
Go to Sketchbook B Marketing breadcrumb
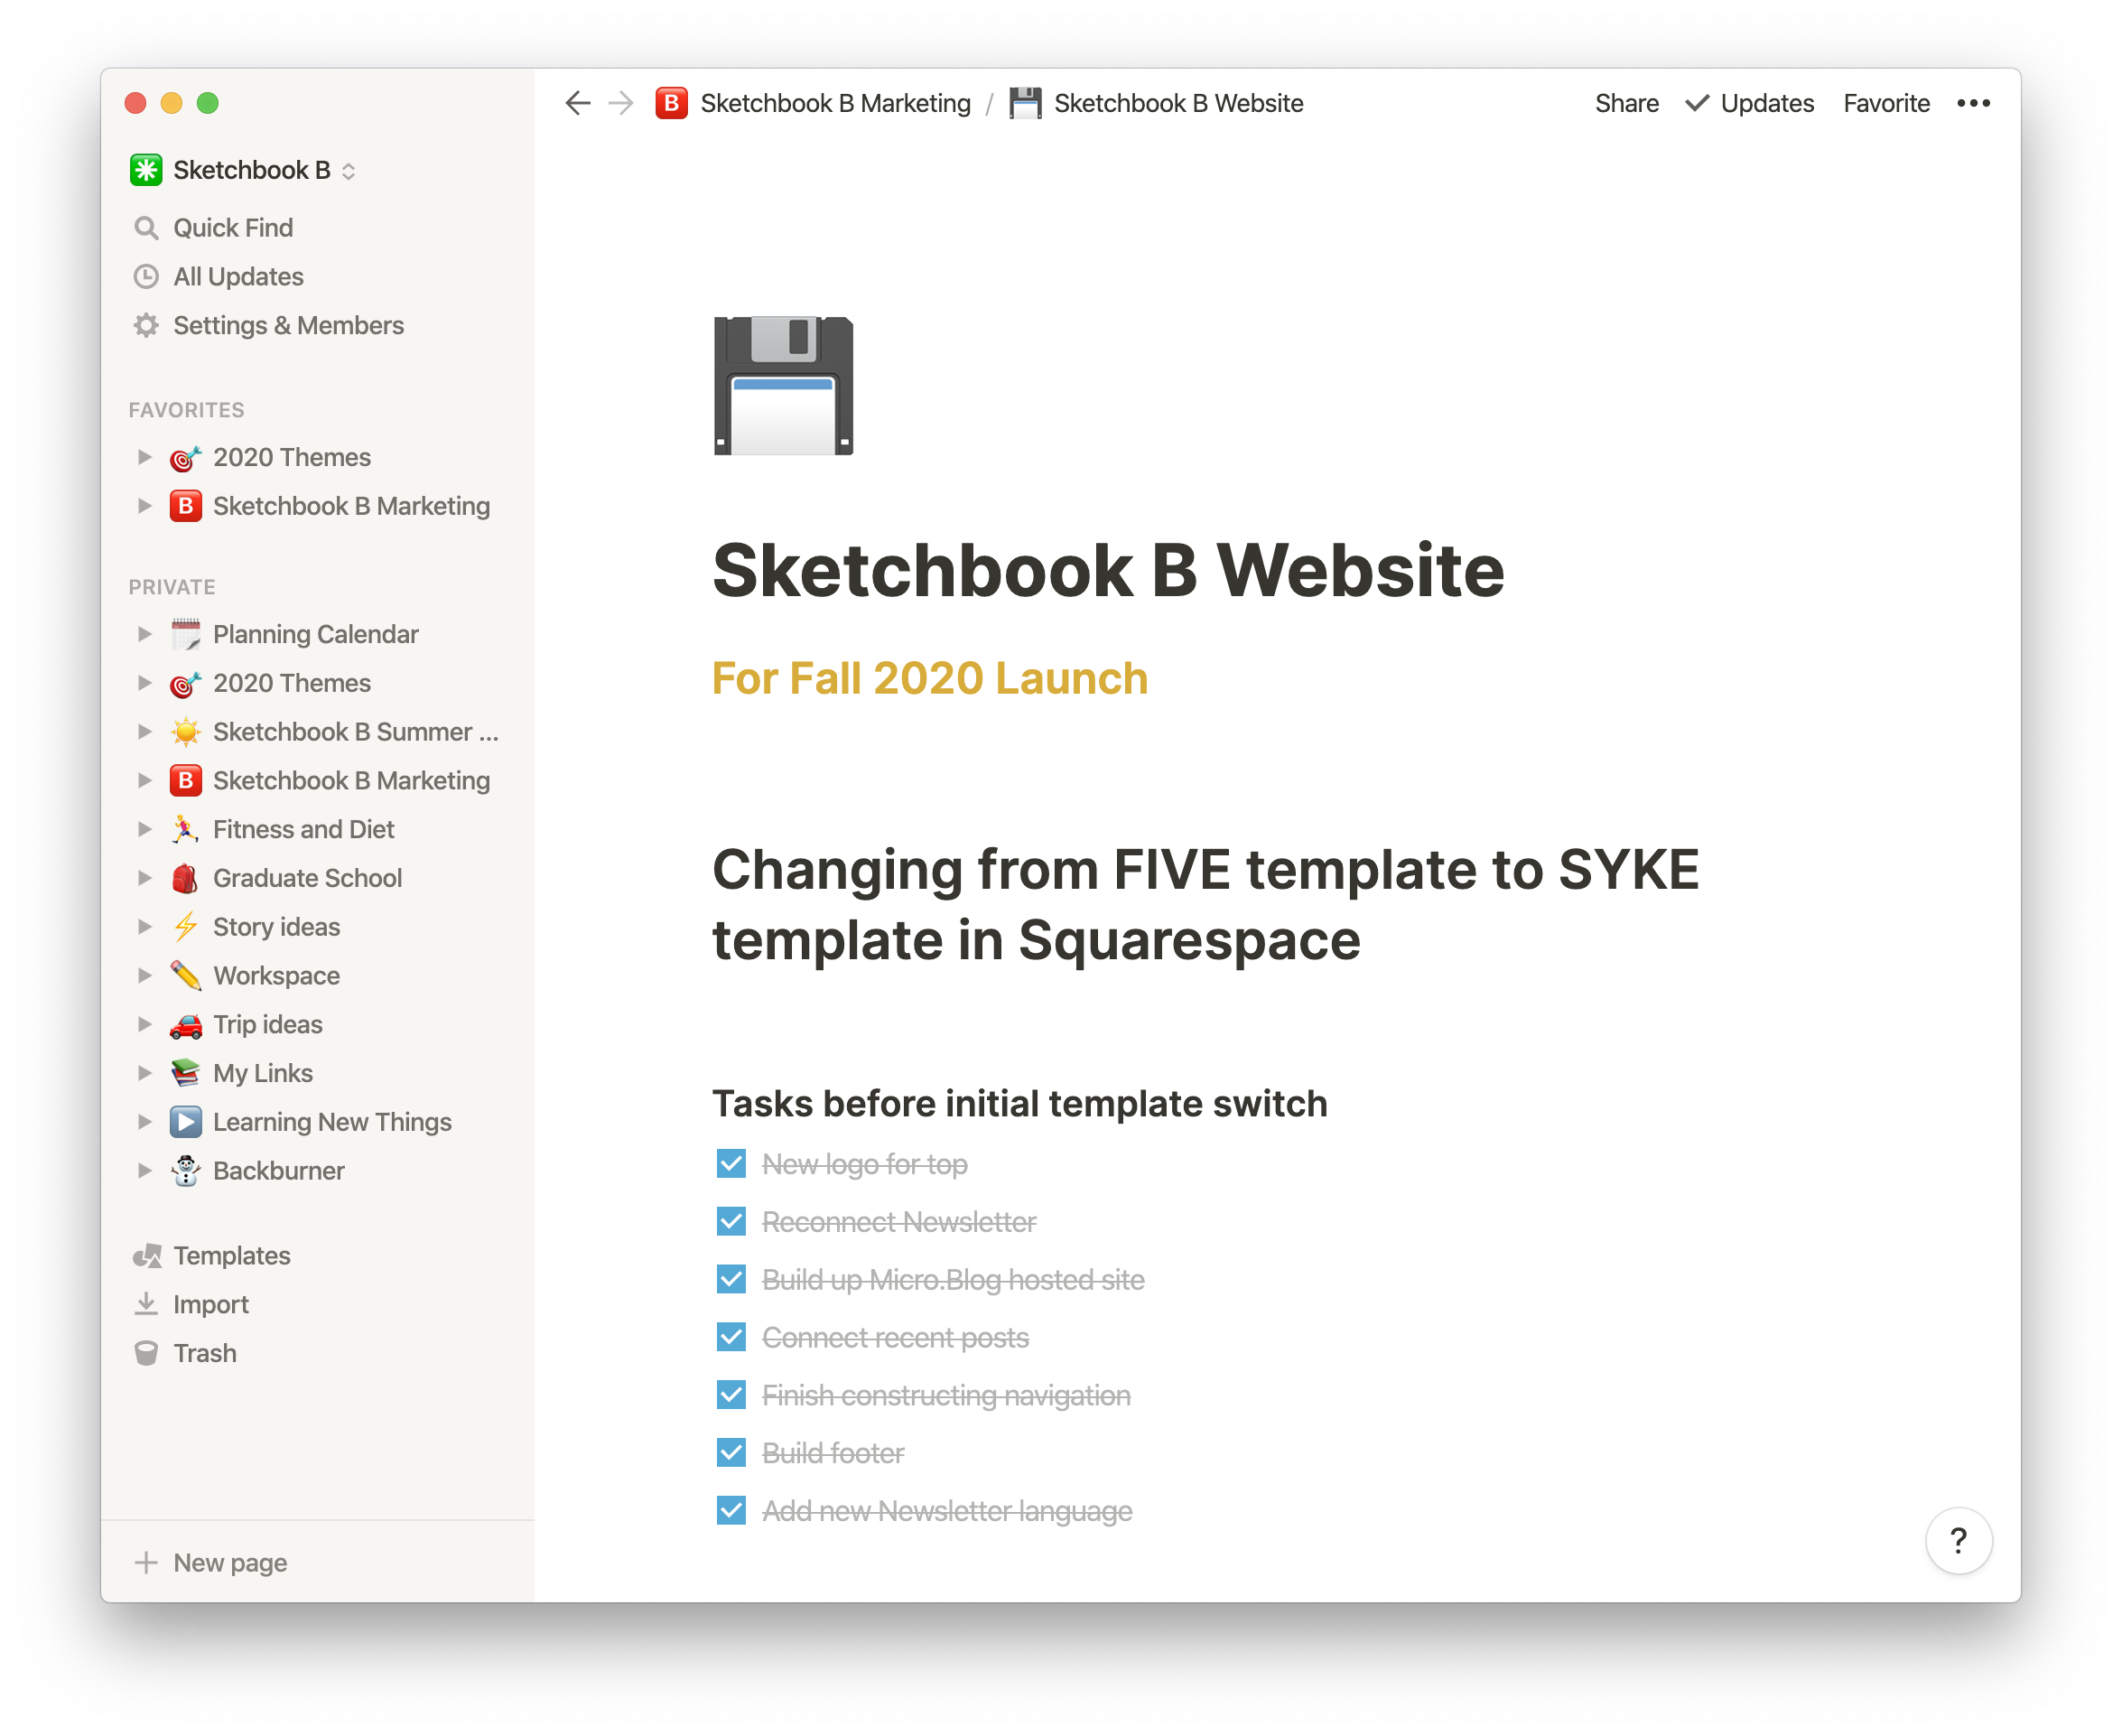834,103
